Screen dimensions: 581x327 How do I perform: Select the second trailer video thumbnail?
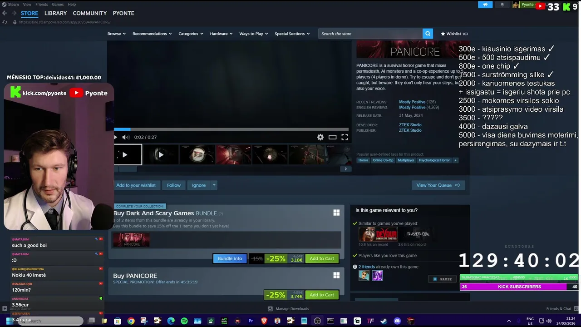pyautogui.click(x=160, y=155)
